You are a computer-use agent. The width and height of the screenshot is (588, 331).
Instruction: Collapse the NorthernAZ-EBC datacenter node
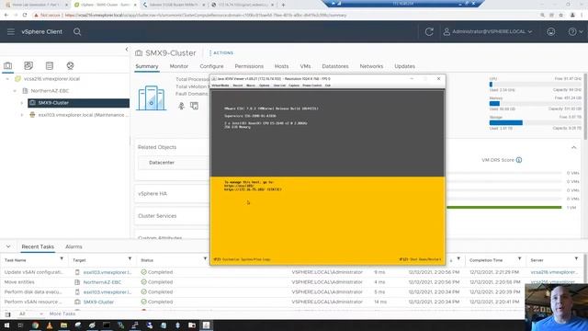tap(15, 91)
